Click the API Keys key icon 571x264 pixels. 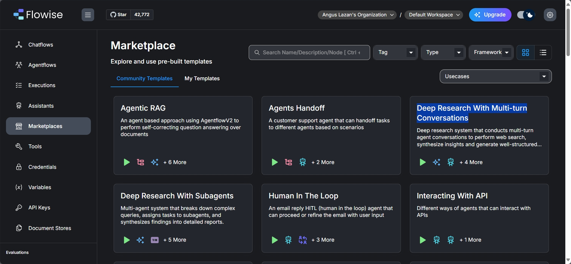pos(19,208)
